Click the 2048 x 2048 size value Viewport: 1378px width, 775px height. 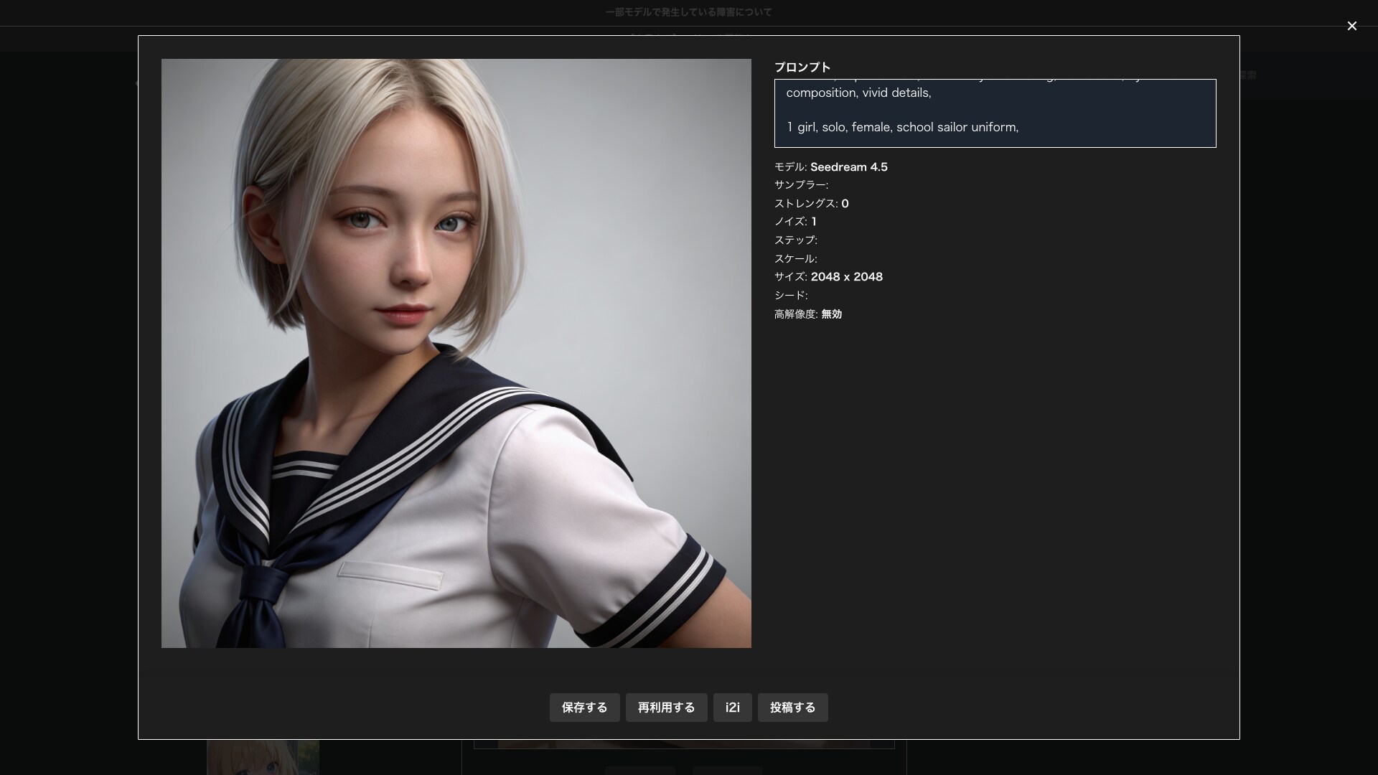(x=847, y=277)
